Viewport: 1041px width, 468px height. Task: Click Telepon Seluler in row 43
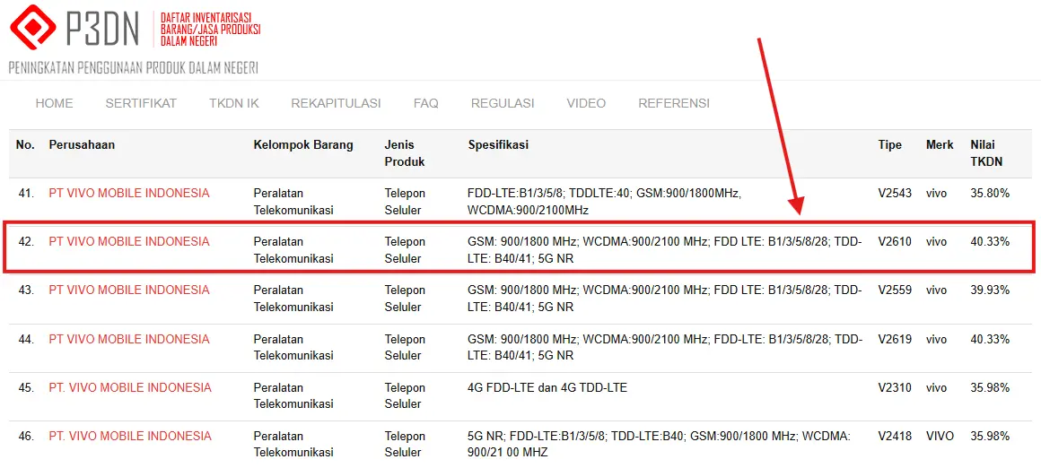click(405, 299)
